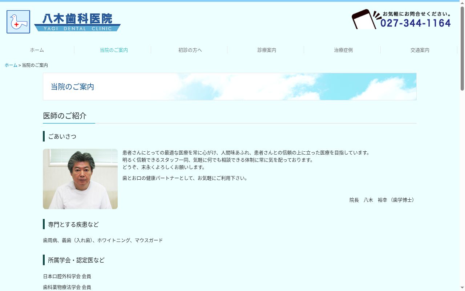This screenshot has height=291, width=465.
Task: Click ホーム breadcrumb link
Action: (11, 65)
